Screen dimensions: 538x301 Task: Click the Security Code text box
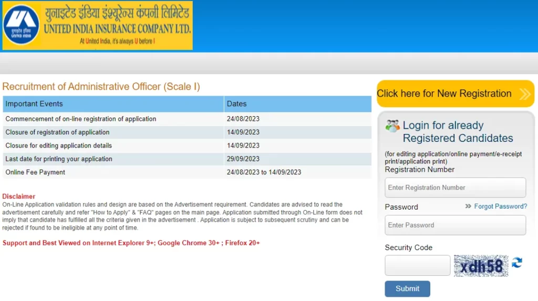click(x=417, y=265)
